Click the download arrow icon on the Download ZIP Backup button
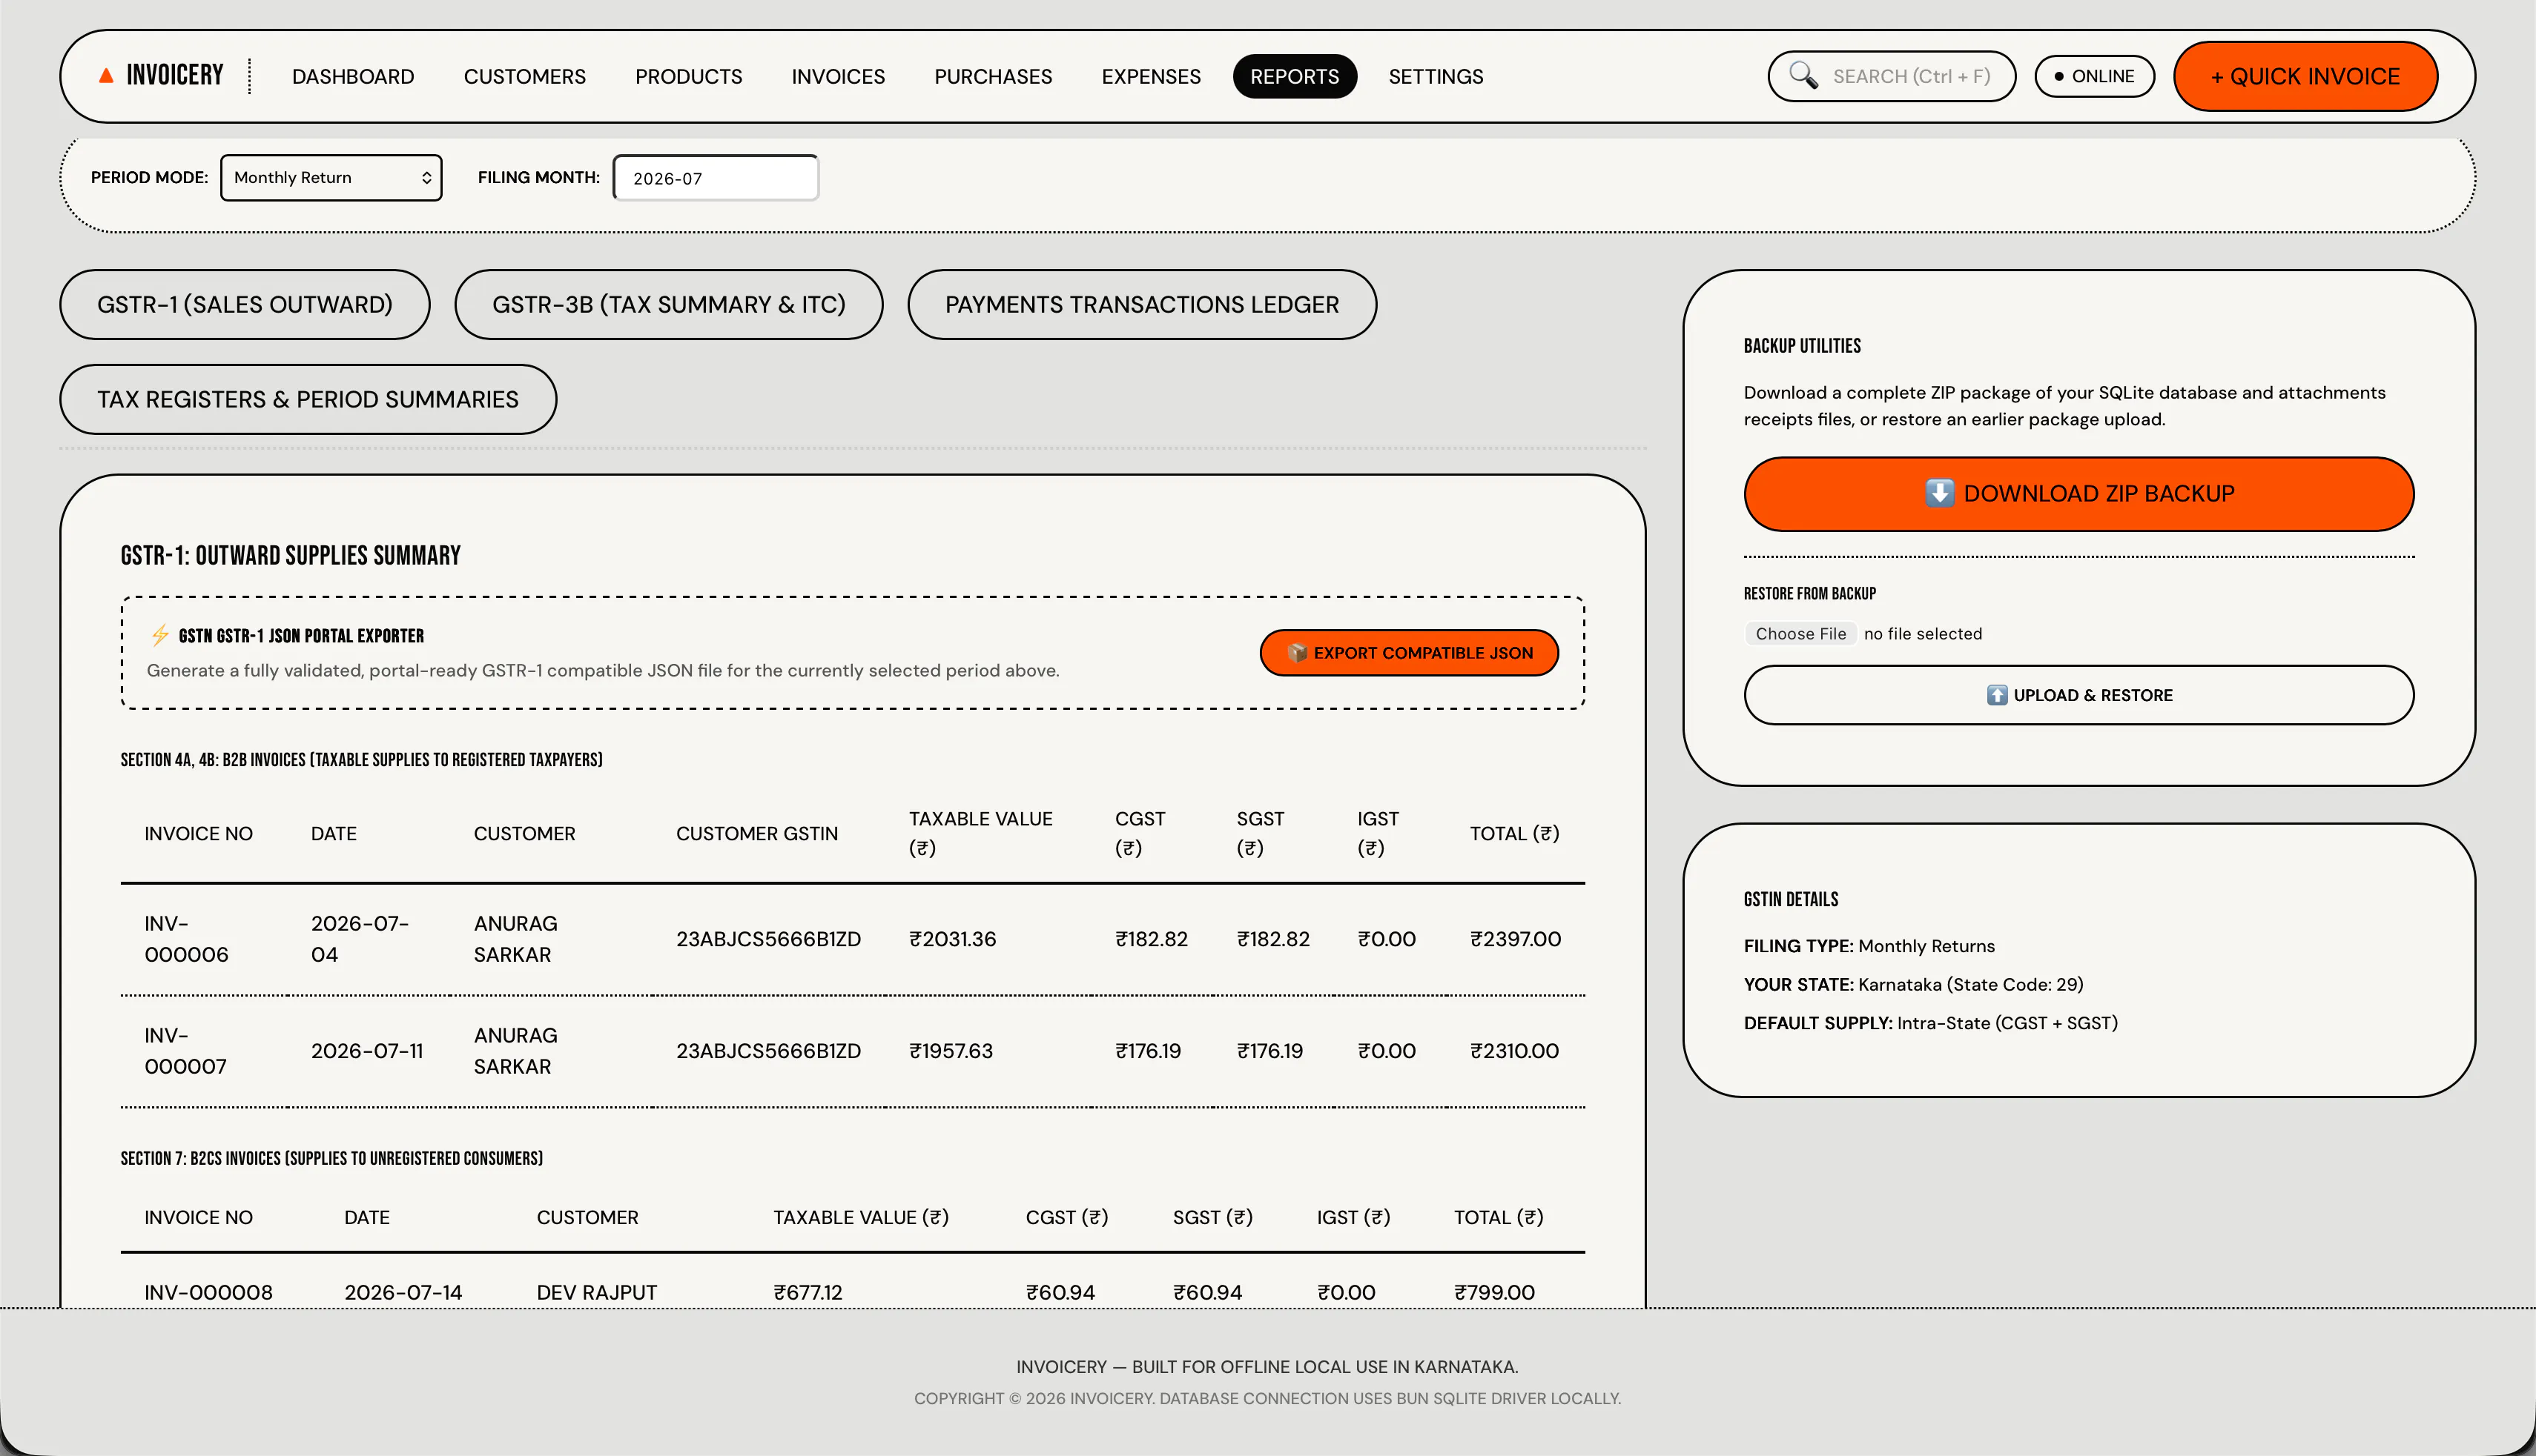The image size is (2536, 1456). [1940, 493]
